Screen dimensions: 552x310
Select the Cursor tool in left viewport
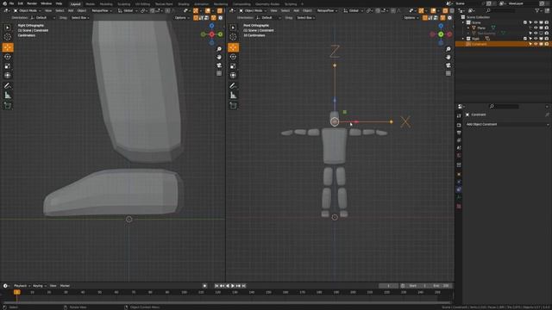[8, 37]
